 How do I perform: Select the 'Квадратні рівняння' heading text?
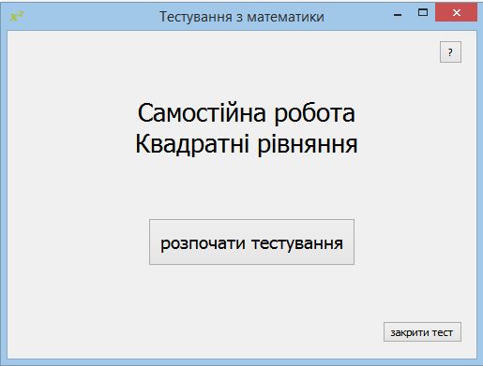pyautogui.click(x=247, y=144)
